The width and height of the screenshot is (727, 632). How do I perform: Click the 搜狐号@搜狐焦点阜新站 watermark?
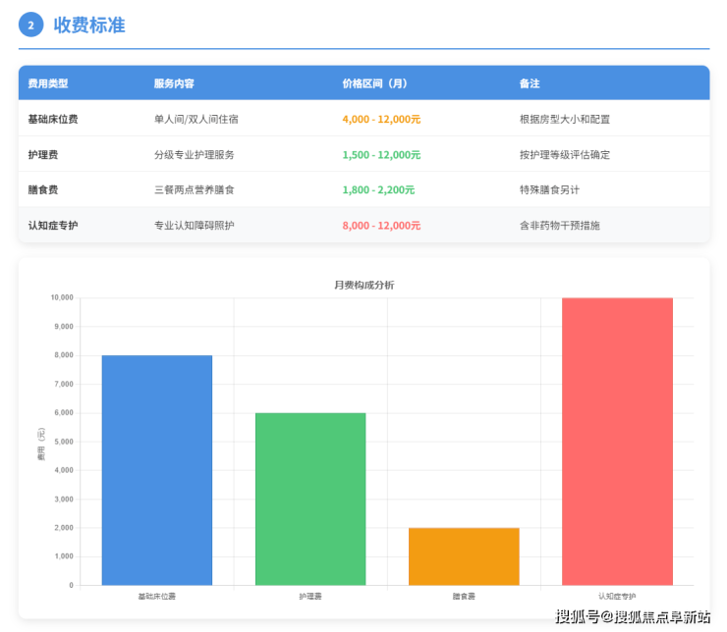click(633, 616)
